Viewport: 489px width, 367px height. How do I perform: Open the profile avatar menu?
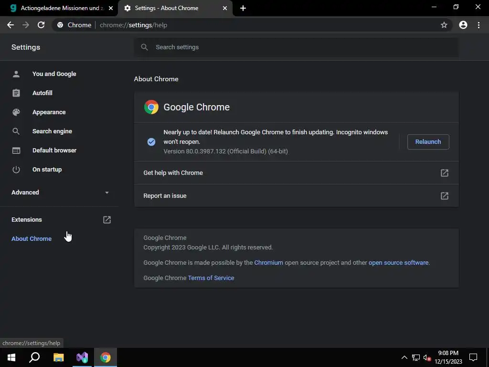pos(463,25)
